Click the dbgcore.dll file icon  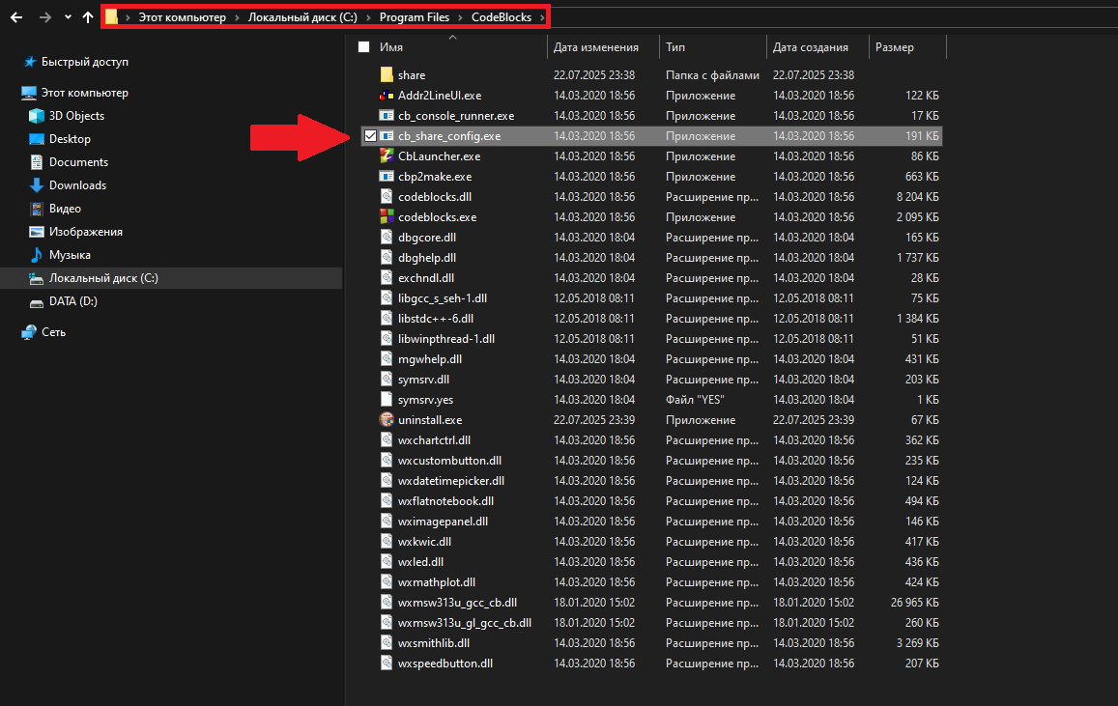[x=387, y=238]
